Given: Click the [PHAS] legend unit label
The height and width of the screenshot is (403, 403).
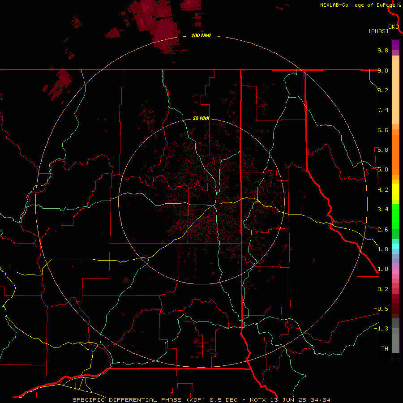Looking at the screenshot, I should [378, 31].
